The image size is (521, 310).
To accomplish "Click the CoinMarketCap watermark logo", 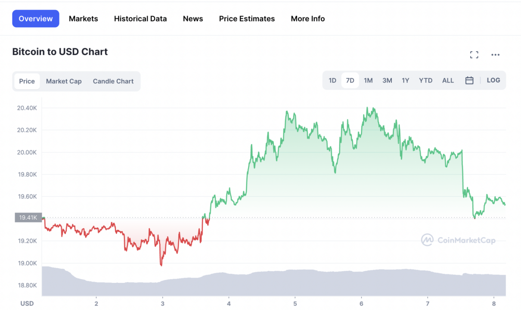I will [458, 240].
